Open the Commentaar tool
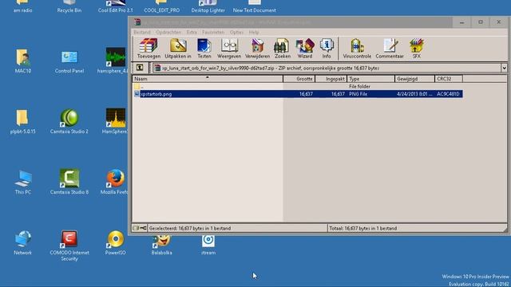 [x=390, y=48]
